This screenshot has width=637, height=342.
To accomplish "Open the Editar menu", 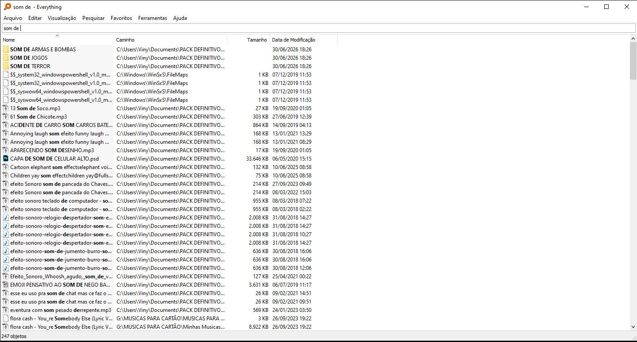I will tap(35, 18).
